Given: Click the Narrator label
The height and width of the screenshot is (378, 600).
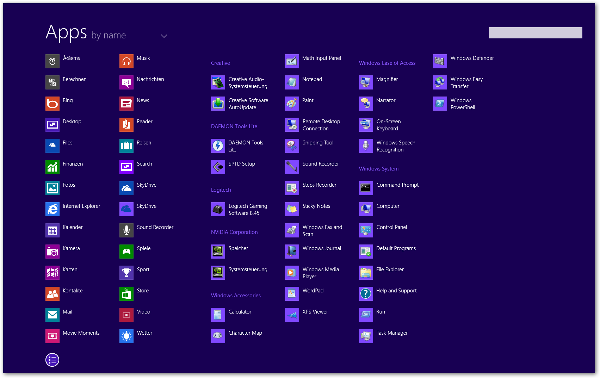Looking at the screenshot, I should coord(386,100).
